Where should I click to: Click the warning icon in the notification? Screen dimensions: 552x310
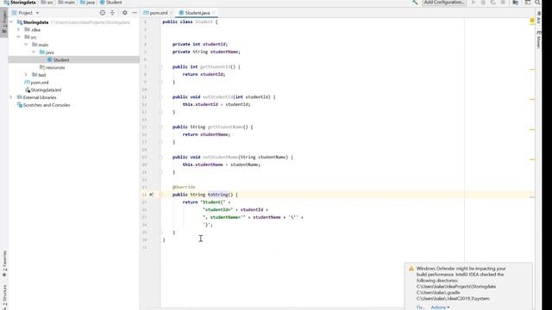411,269
